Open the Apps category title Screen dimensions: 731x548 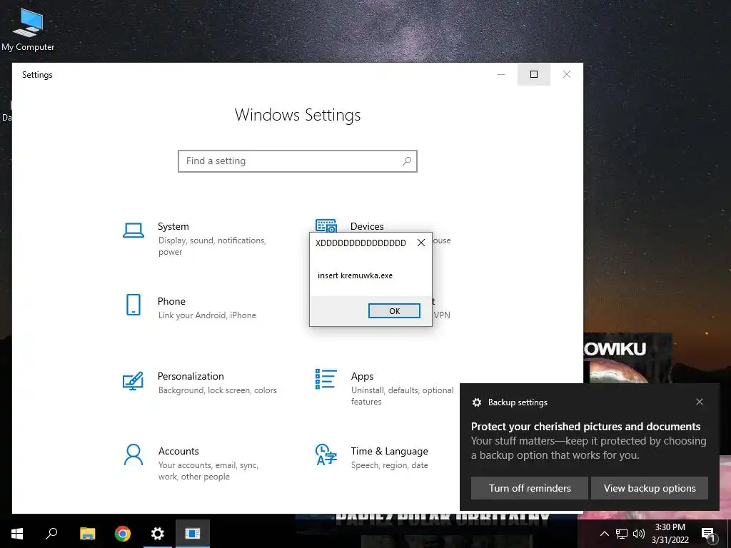(x=362, y=377)
